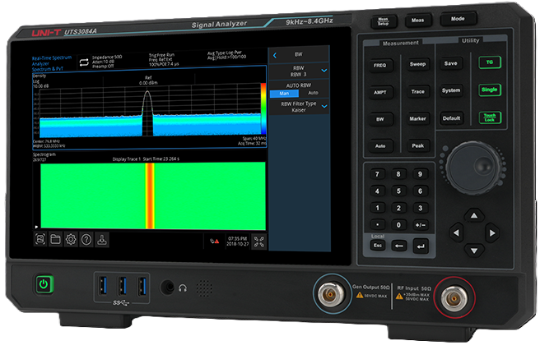Hit the Sweep key
Screen dimensions: 540x345
point(417,64)
